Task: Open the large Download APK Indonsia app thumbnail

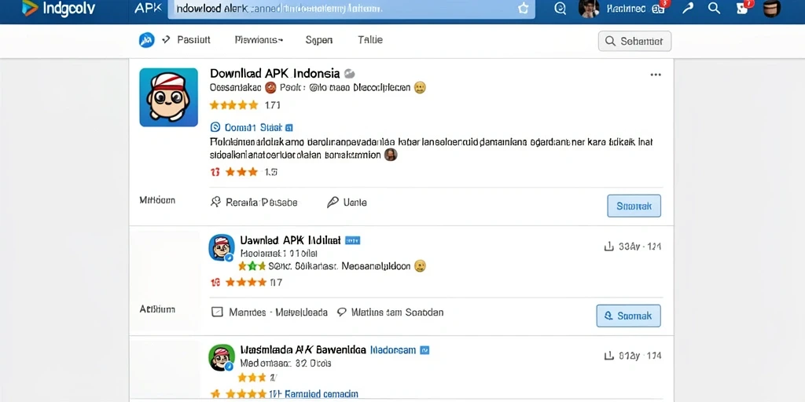Action: (168, 97)
